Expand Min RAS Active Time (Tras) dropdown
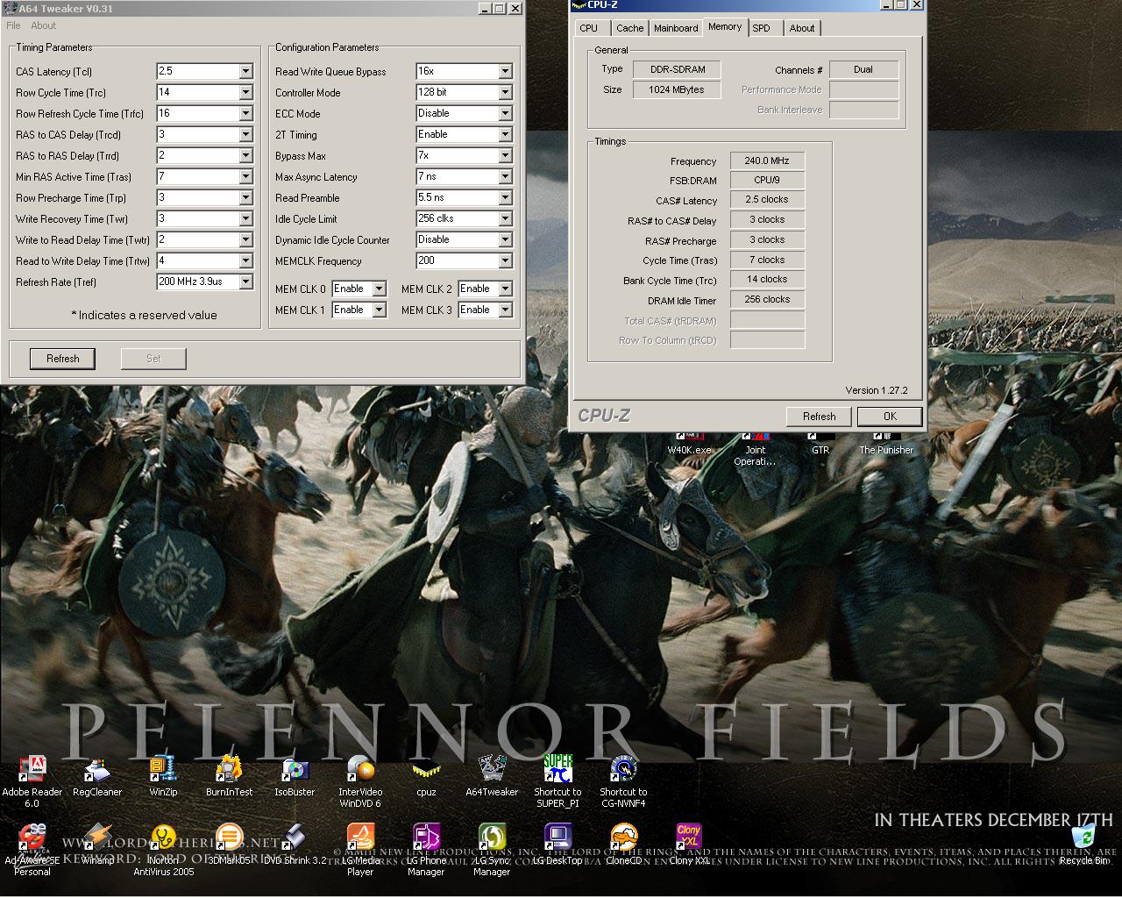 (245, 176)
